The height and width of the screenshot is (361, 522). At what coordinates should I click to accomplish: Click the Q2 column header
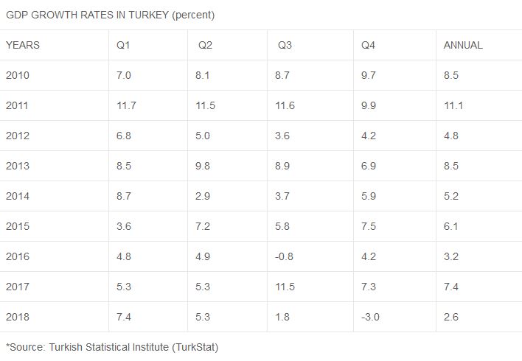(x=205, y=45)
